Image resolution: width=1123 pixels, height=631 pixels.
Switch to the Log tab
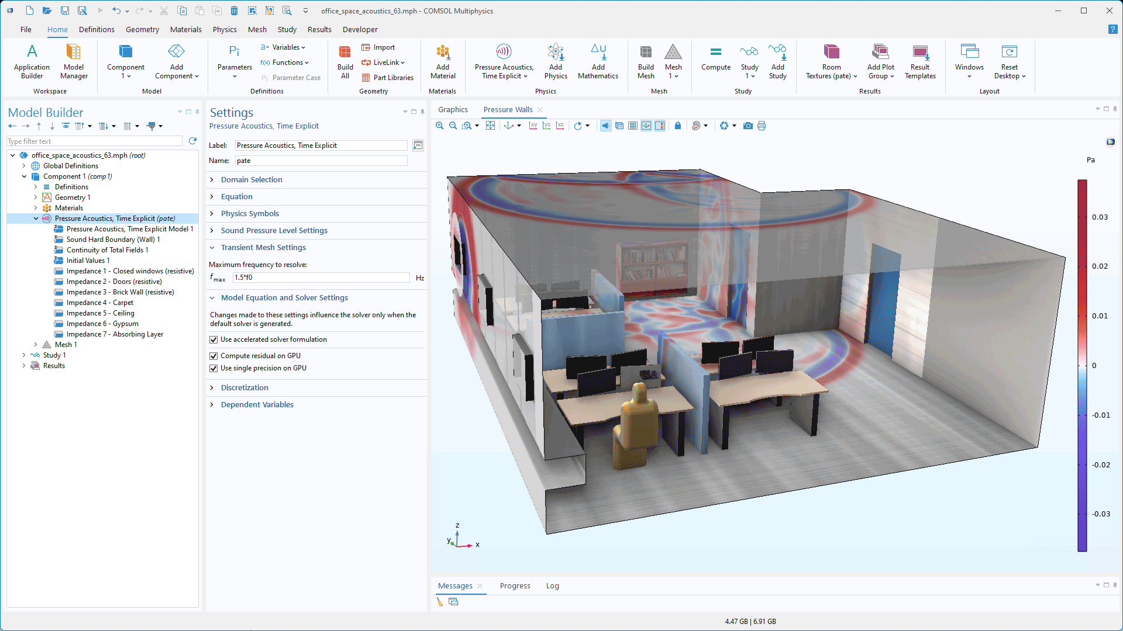click(552, 585)
